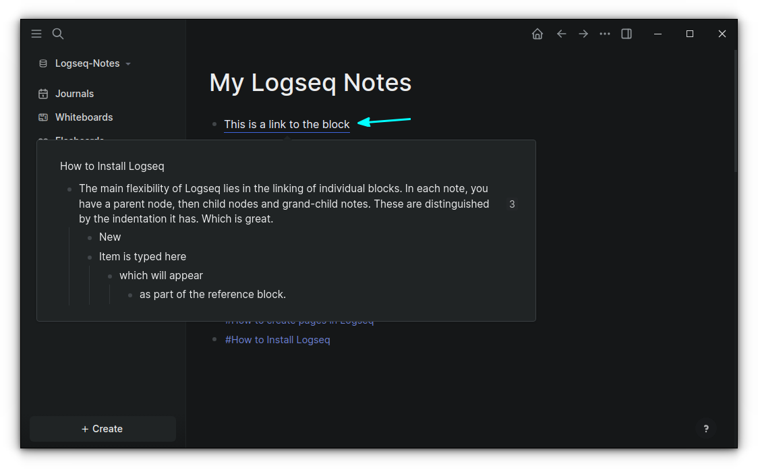Viewport: 758px width, 470px height.
Task: Toggle the left sidebar with hamburger menu
Action: (x=36, y=33)
